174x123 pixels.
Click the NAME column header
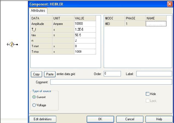tap(156, 18)
